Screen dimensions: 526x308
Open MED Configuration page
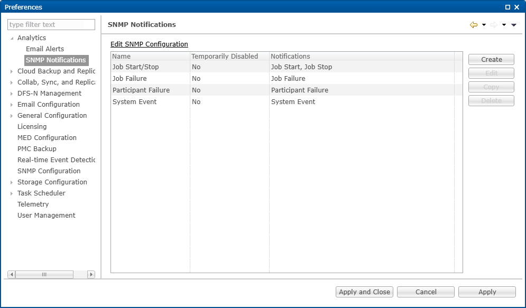point(47,138)
